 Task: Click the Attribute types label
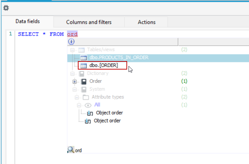click(x=108, y=97)
